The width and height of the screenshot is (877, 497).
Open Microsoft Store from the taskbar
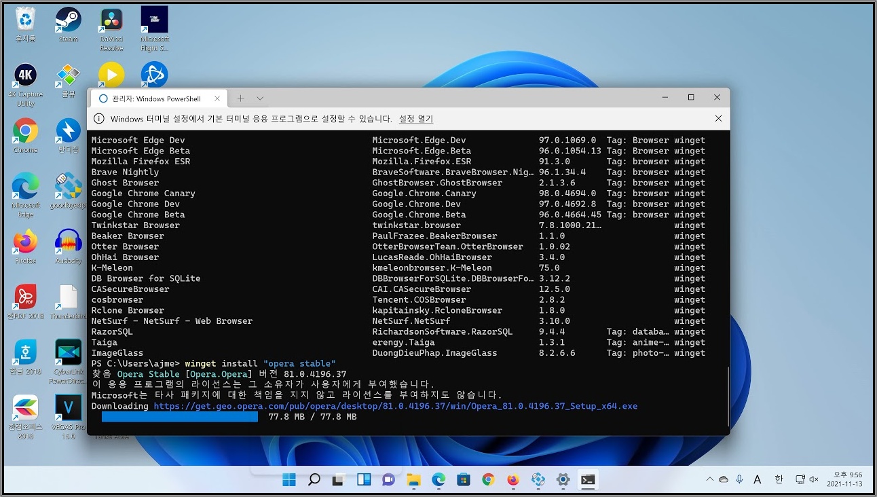[x=464, y=480]
